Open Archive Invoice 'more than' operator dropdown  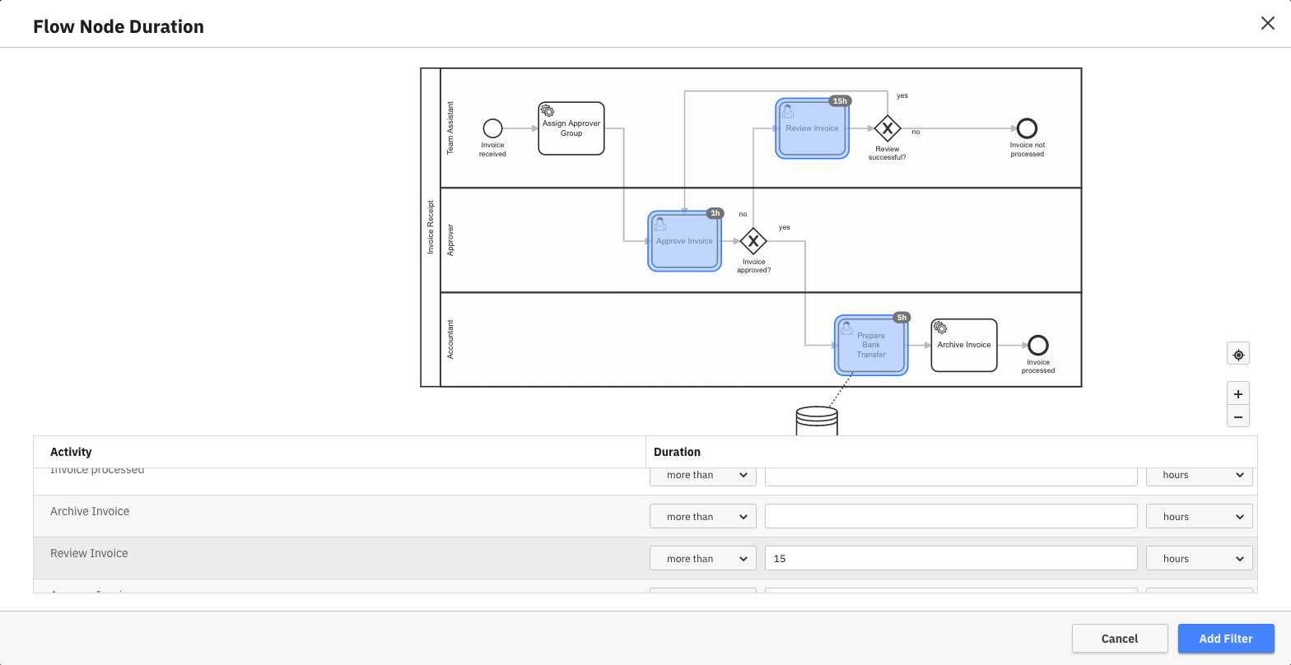(x=702, y=517)
